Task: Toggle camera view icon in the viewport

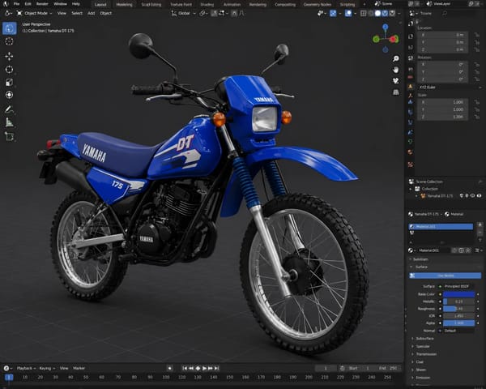Action: point(396,81)
